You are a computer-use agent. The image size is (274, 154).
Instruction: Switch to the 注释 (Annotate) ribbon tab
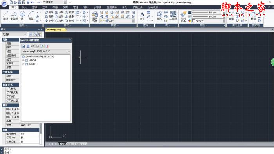click(34, 7)
